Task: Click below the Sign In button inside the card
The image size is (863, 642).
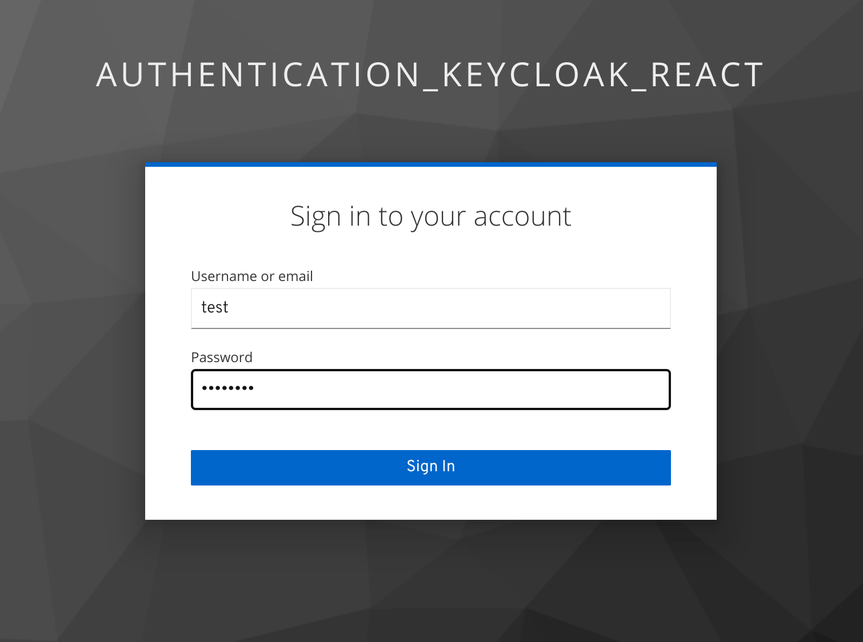Action: coord(430,503)
